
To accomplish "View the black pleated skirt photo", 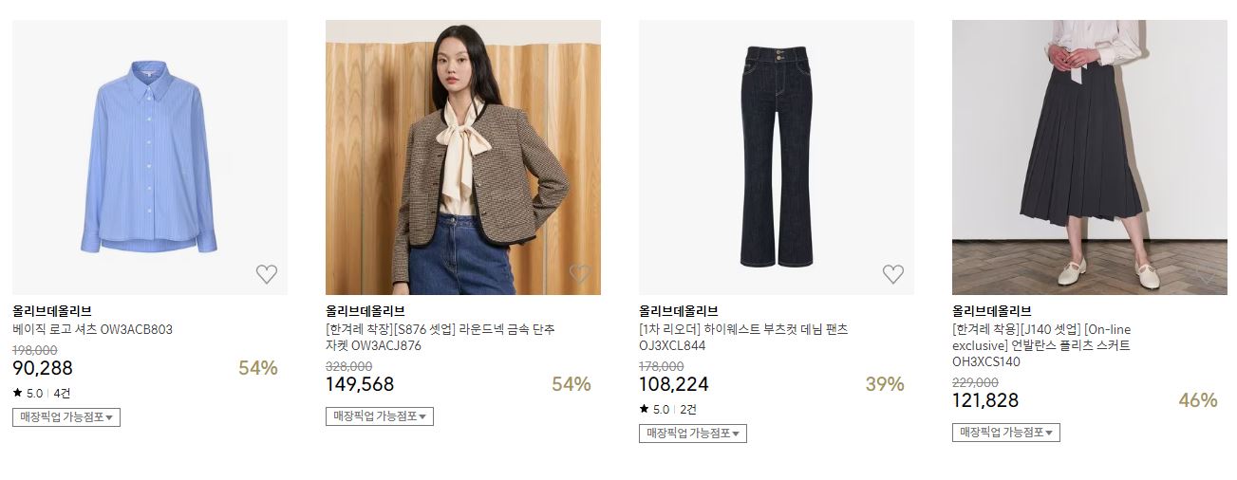I will coord(1090,157).
